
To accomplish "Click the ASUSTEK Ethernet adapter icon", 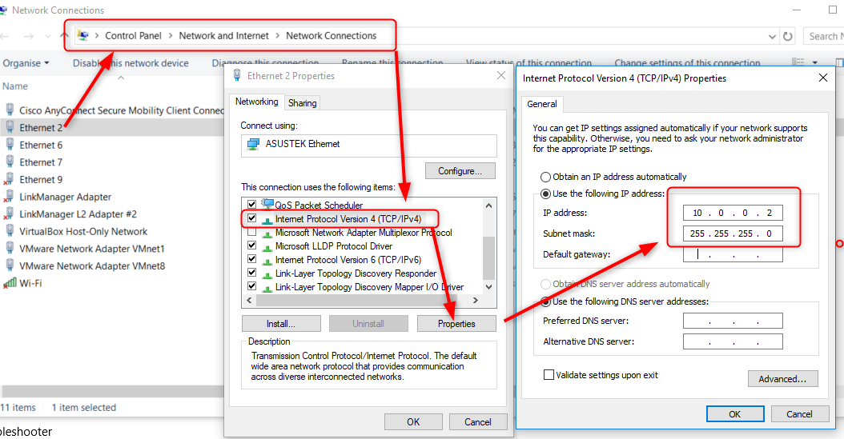I will click(x=253, y=144).
